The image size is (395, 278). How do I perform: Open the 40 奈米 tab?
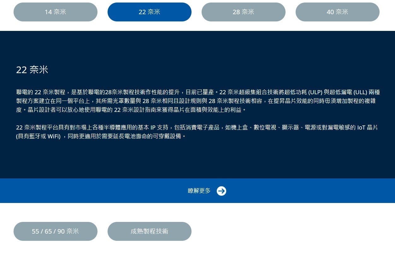tap(338, 12)
